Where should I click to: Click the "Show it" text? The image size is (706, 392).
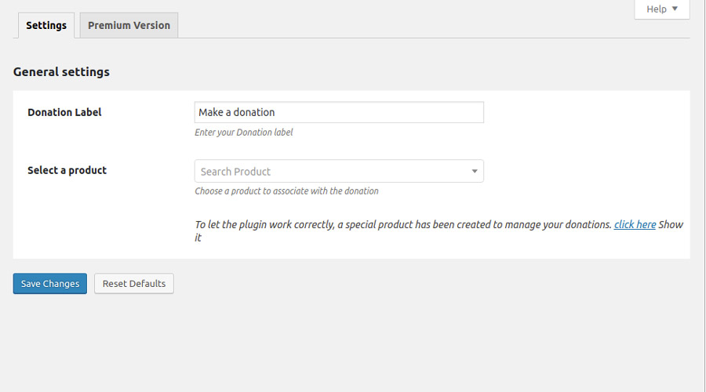(671, 225)
